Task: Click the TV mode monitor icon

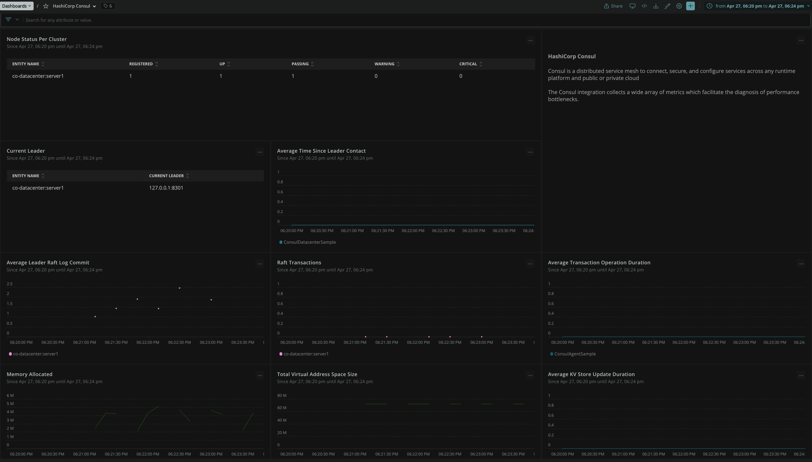Action: click(632, 6)
